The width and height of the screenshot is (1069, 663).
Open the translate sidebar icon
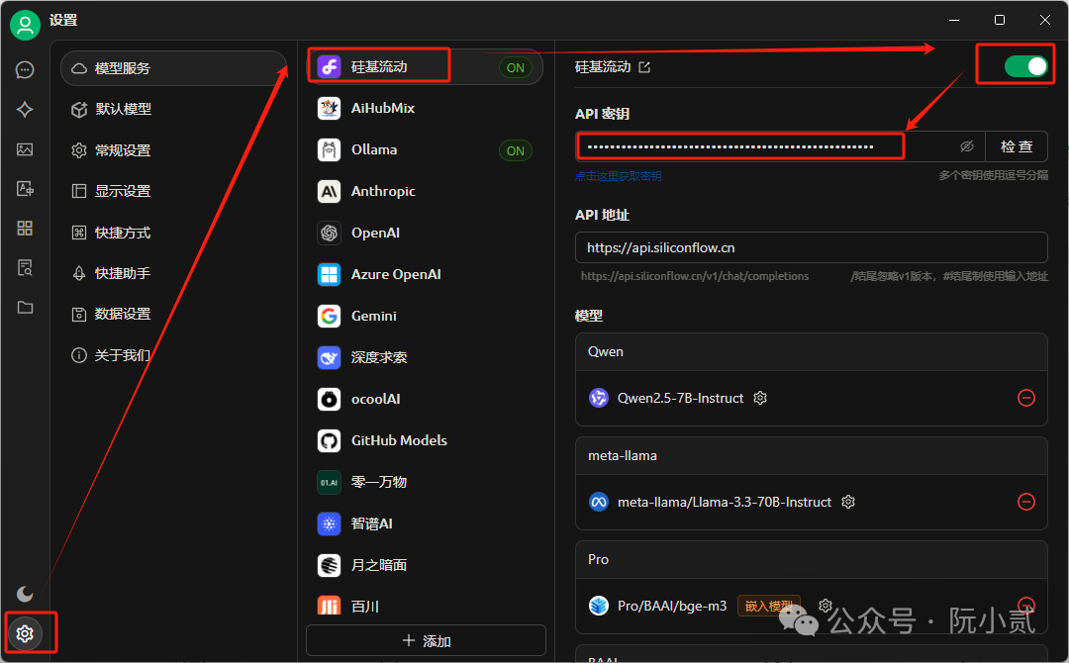coord(25,189)
